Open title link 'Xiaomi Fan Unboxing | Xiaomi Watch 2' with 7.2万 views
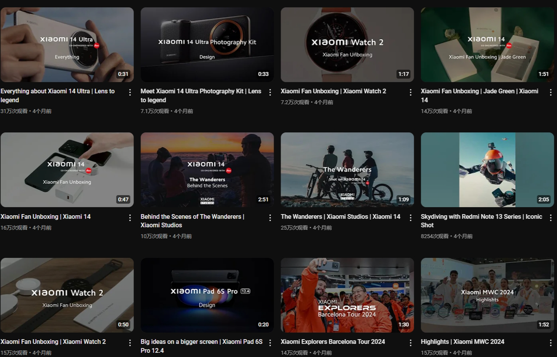Viewport: 557px width, 357px height. (333, 91)
